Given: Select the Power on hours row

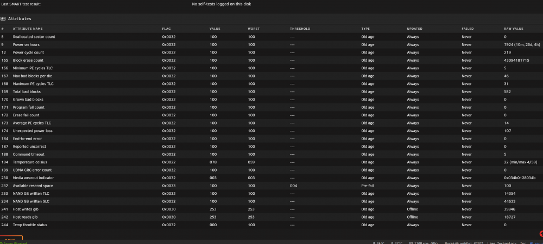Looking at the screenshot, I should (271, 44).
